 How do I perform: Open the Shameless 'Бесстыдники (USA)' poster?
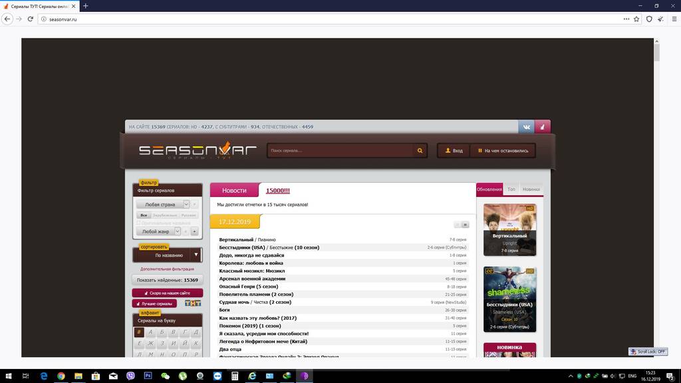(509, 299)
